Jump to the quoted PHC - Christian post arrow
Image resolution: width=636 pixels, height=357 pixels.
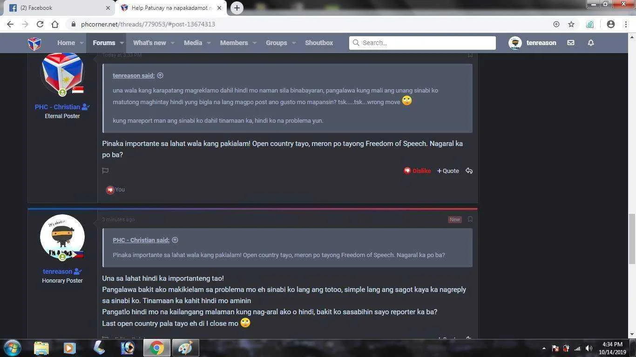175,240
